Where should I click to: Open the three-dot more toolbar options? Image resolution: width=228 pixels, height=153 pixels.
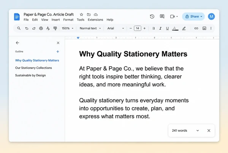pos(211,28)
